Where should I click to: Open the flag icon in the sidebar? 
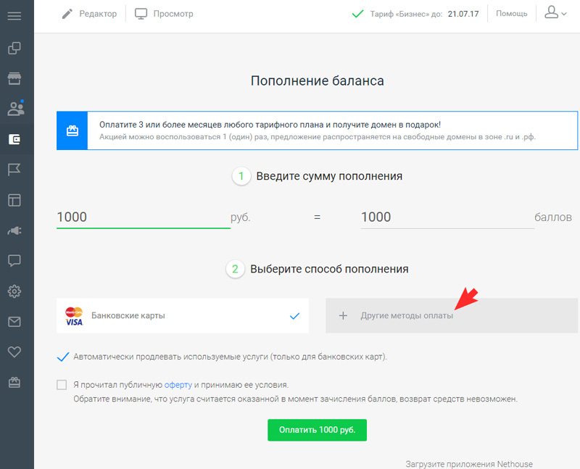[14, 170]
